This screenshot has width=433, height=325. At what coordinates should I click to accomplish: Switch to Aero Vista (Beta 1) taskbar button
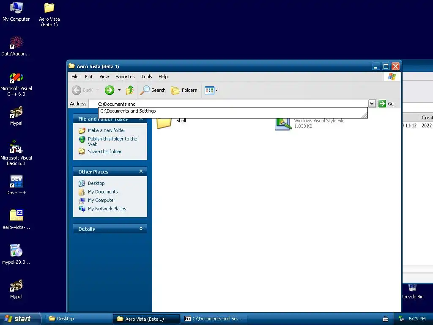click(146, 319)
